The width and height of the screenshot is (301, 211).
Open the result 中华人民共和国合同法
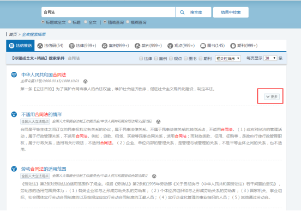point(44,75)
